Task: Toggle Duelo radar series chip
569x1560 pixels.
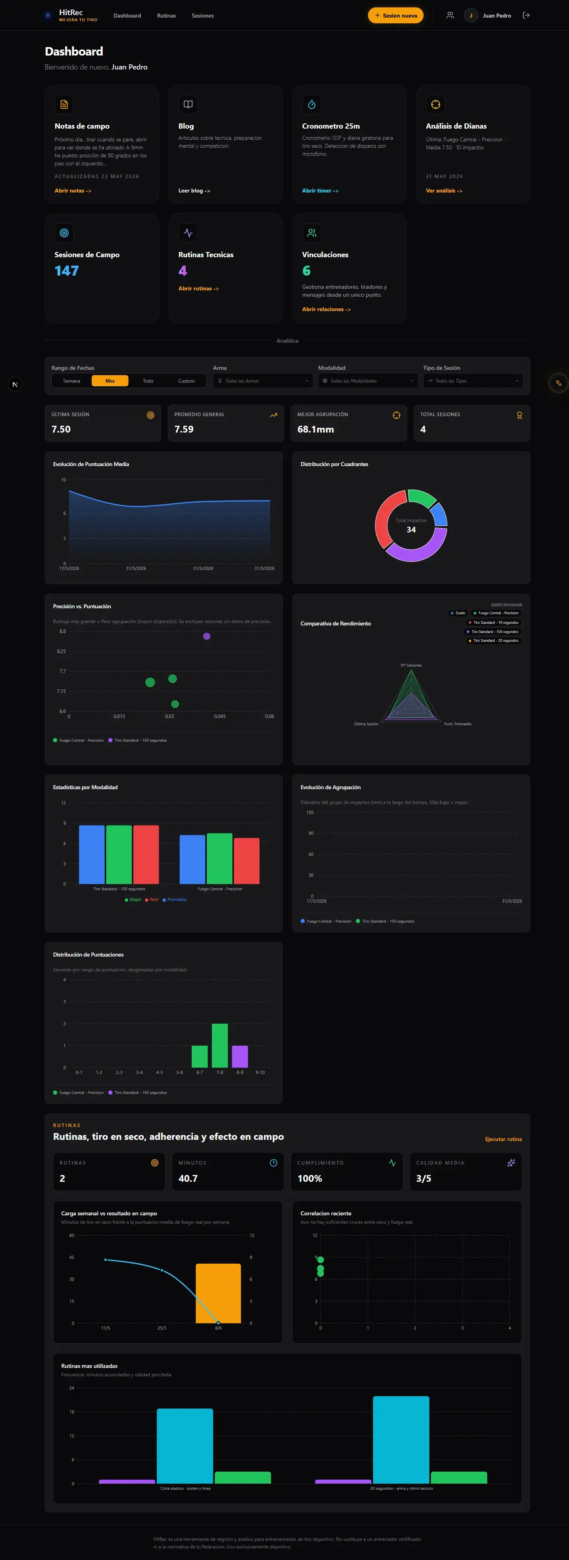Action: [458, 613]
